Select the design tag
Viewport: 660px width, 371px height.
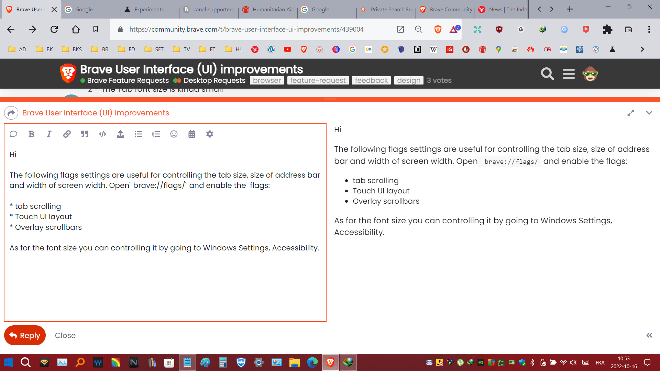point(409,80)
